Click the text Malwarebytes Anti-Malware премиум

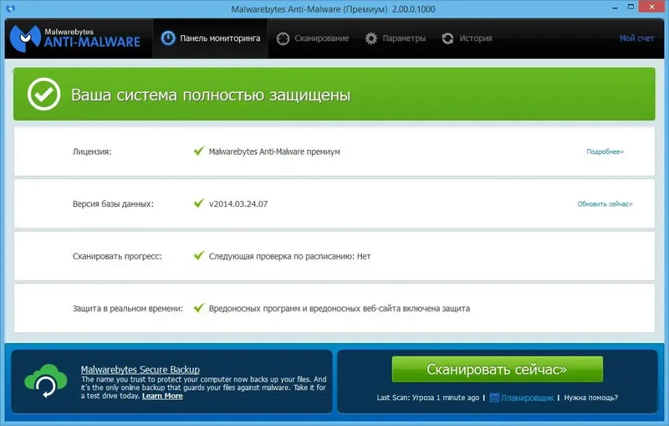click(274, 151)
